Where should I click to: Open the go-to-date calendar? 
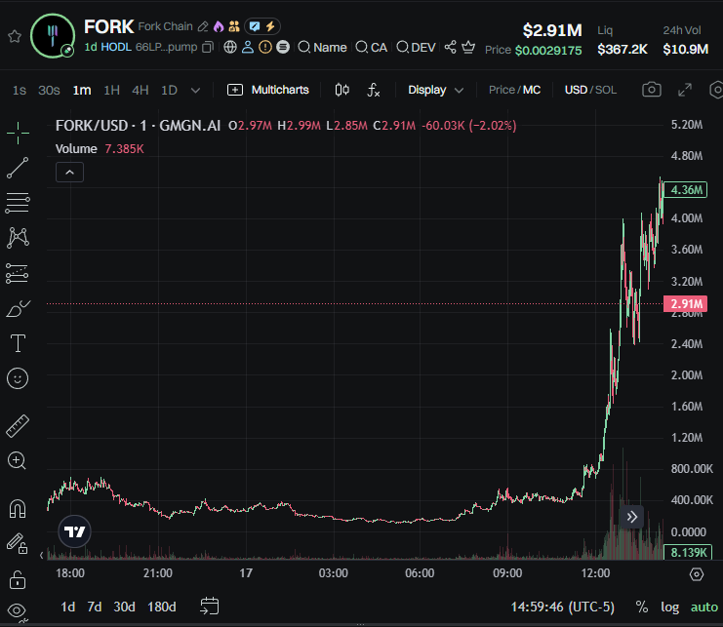[x=210, y=607]
